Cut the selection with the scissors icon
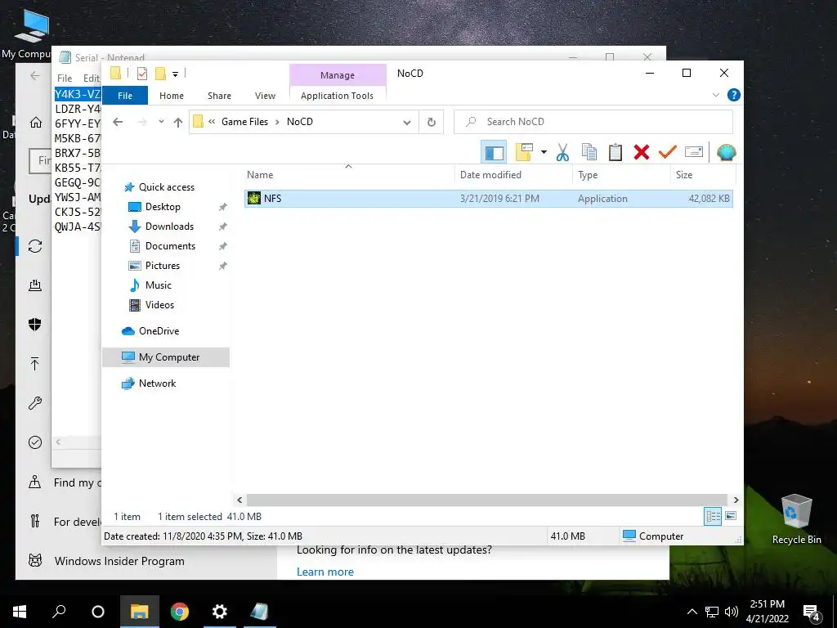837x628 pixels. coord(562,152)
